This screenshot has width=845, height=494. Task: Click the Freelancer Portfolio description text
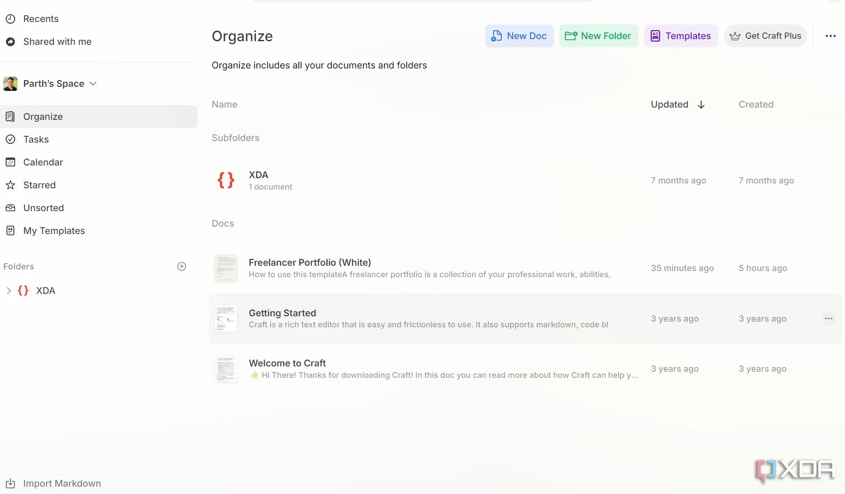pyautogui.click(x=429, y=274)
